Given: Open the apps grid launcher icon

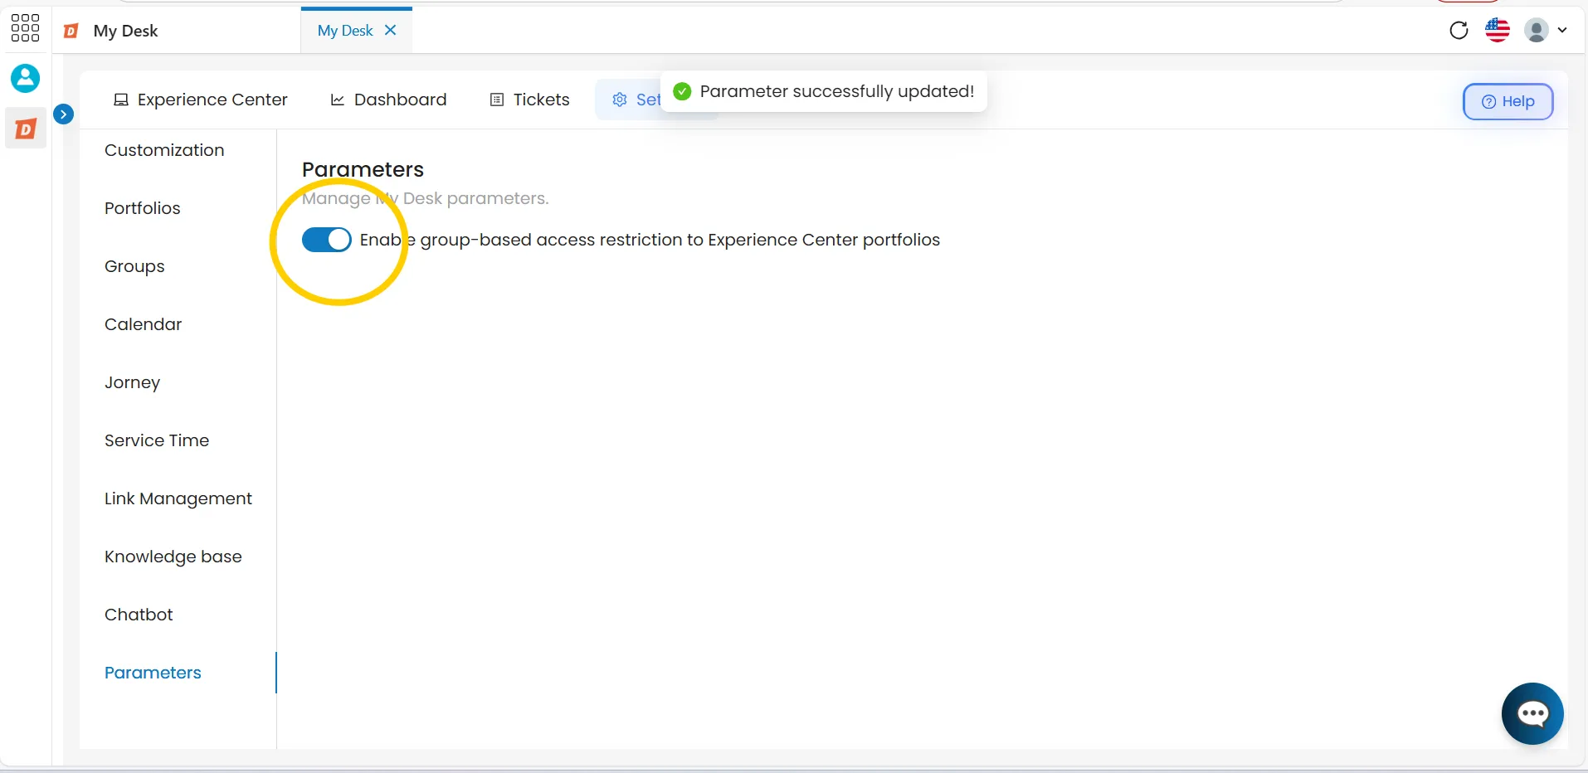Looking at the screenshot, I should click(x=25, y=28).
